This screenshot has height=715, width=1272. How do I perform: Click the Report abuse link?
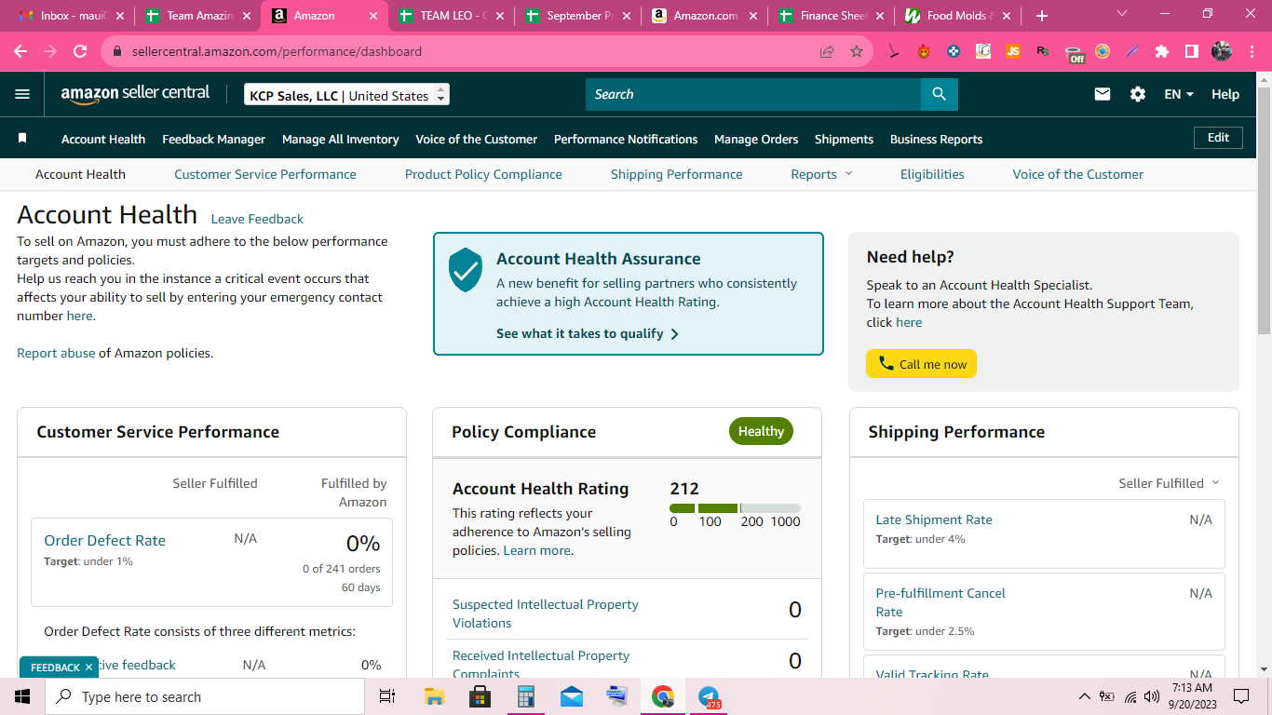[x=56, y=353]
